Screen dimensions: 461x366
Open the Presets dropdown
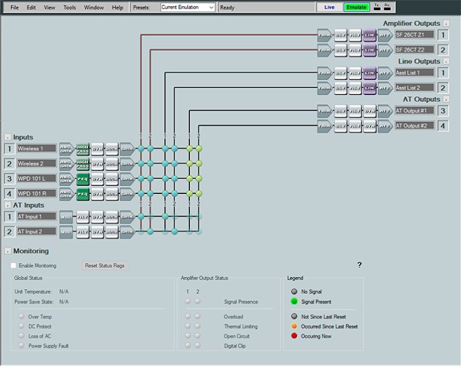coord(187,7)
